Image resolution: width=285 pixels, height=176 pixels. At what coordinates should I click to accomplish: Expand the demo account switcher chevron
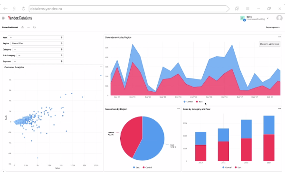[x=268, y=18]
